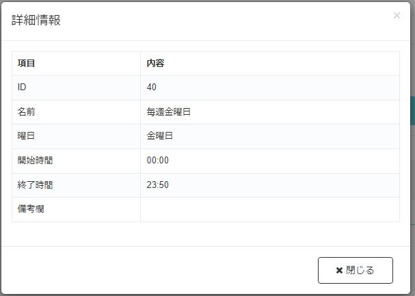This screenshot has height=296, width=415.
Task: Click the × icon inside the 閉じる button
Action: click(x=339, y=270)
